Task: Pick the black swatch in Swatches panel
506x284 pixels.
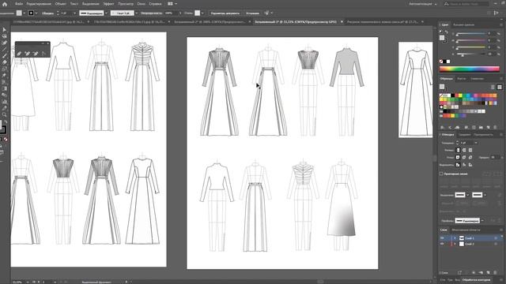Action: pos(452,95)
